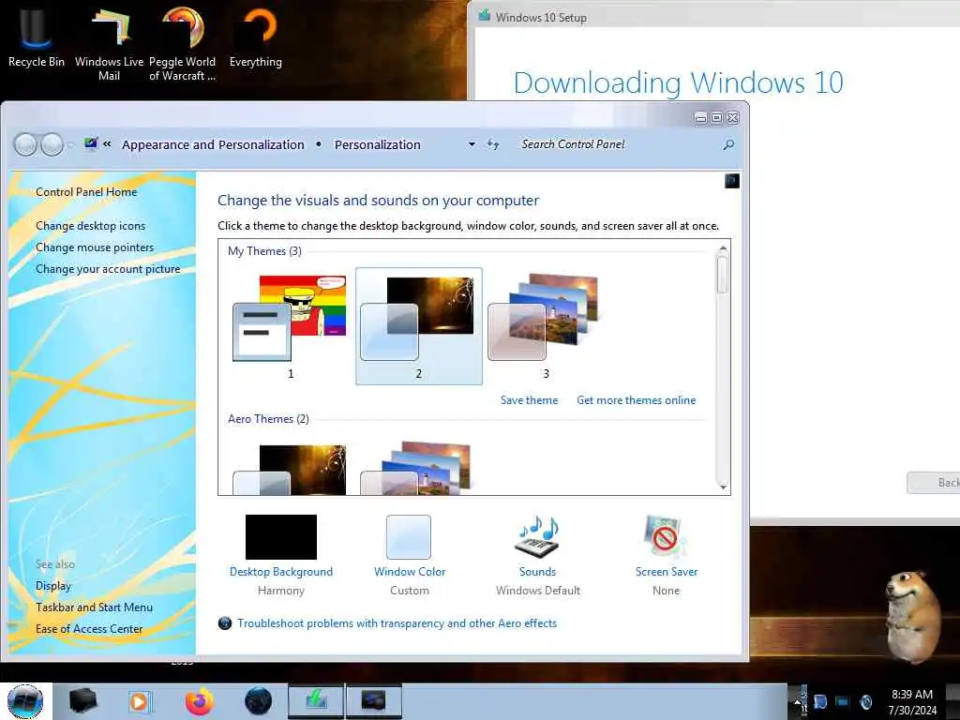Viewport: 960px width, 720px height.
Task: Select Appearance and Personalization breadcrumb
Action: point(213,144)
